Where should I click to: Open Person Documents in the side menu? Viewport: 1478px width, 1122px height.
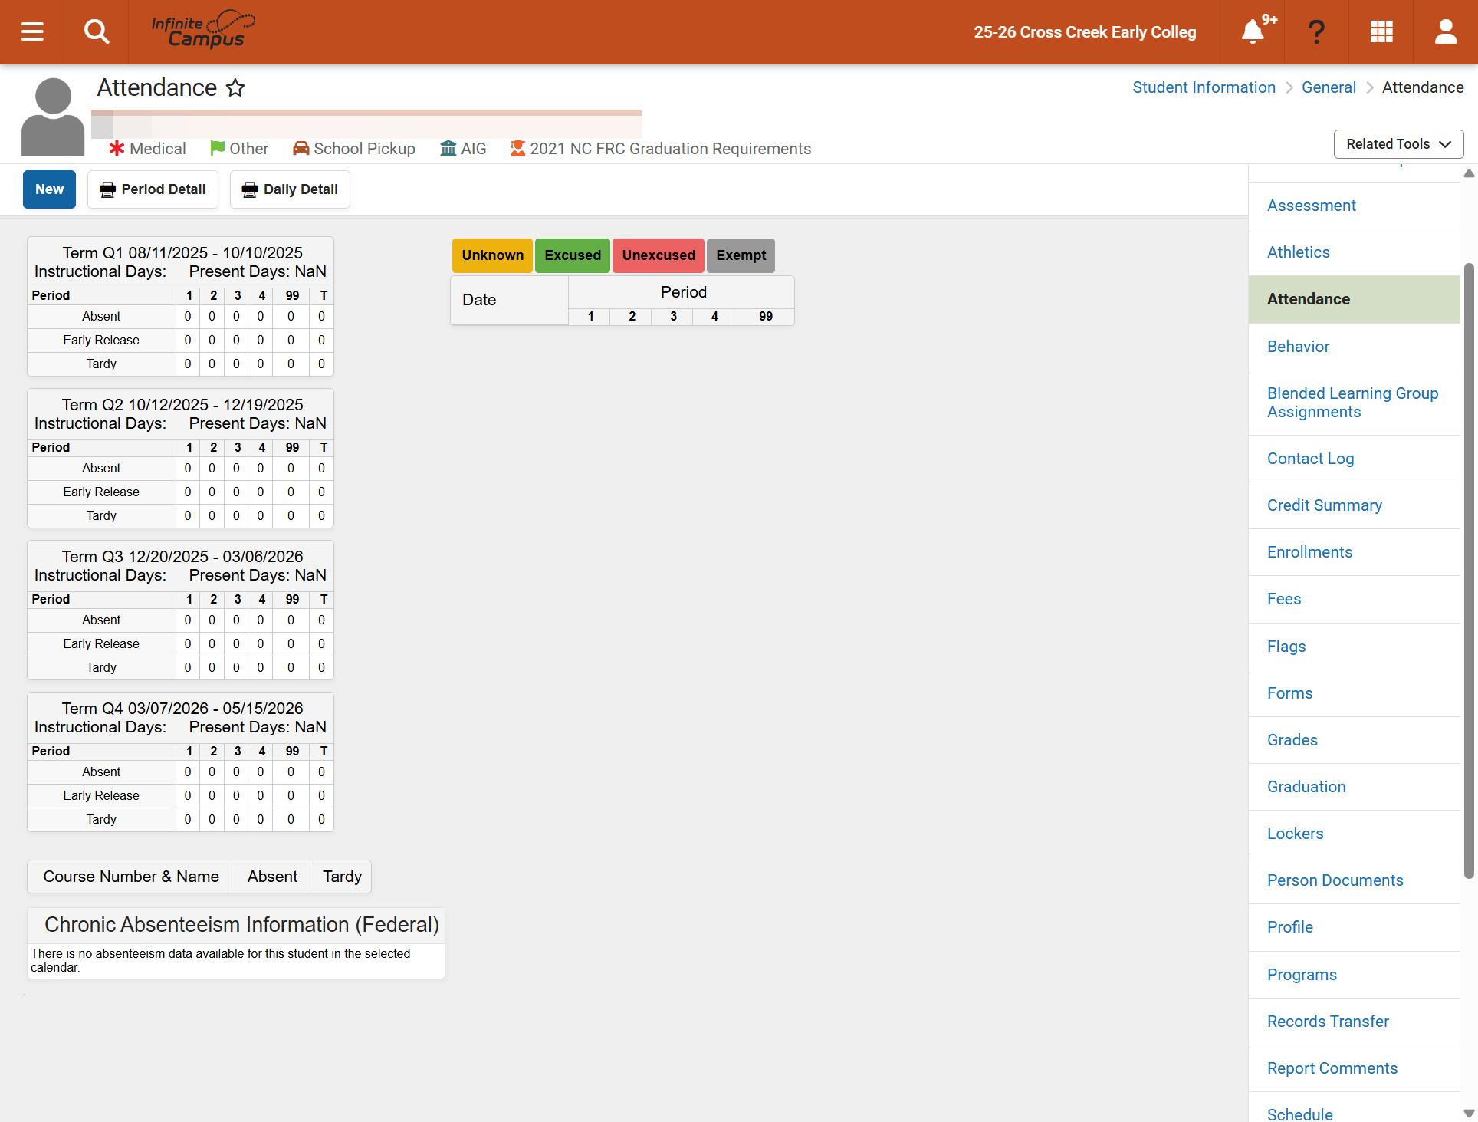tap(1355, 880)
